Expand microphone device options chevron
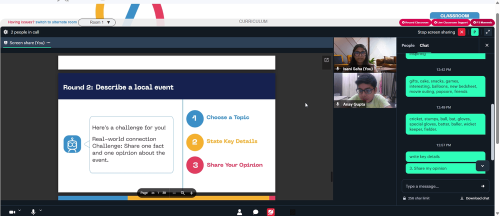The height and width of the screenshot is (216, 500). coord(40,210)
